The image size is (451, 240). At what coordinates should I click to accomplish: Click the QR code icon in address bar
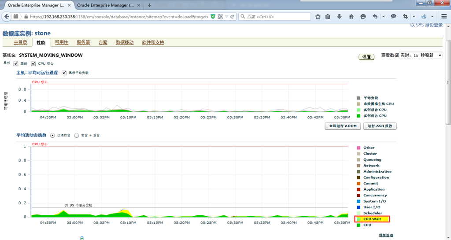pyautogui.click(x=220, y=16)
